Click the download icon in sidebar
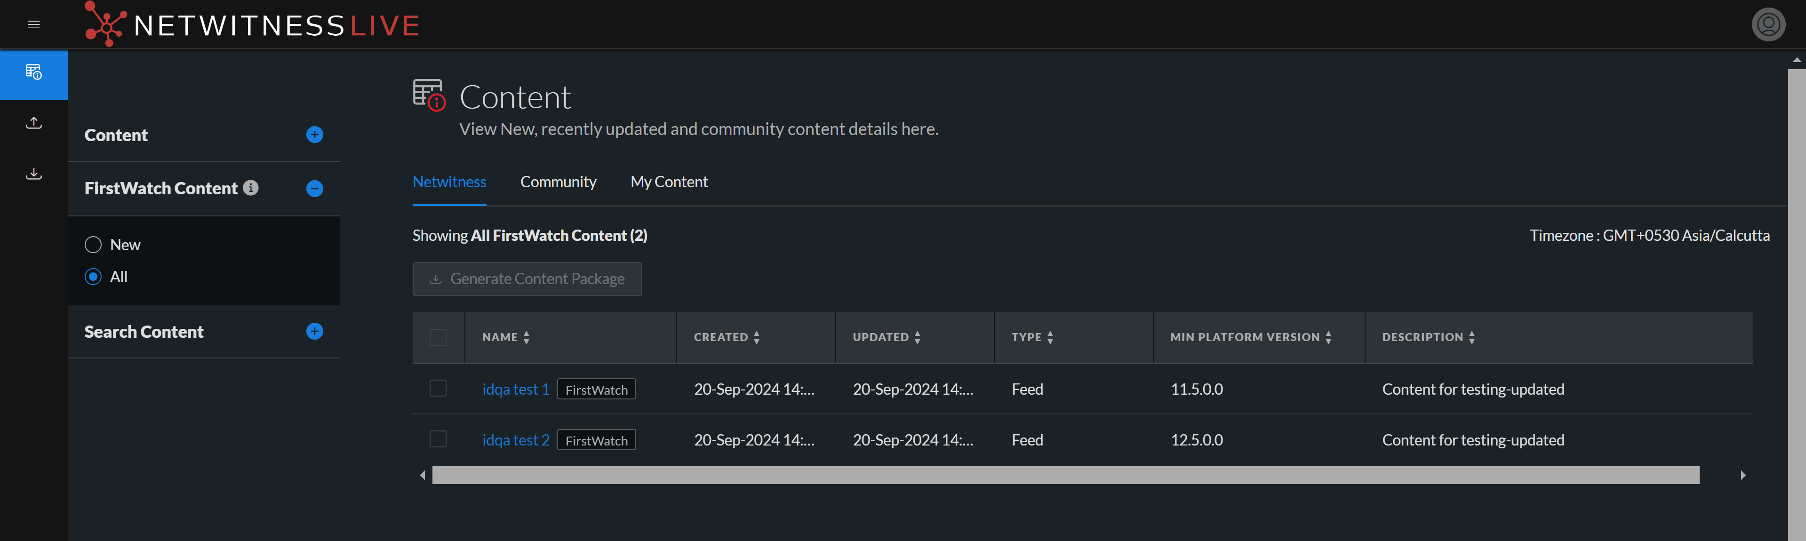Screen dimensions: 1806x541 [x=34, y=174]
